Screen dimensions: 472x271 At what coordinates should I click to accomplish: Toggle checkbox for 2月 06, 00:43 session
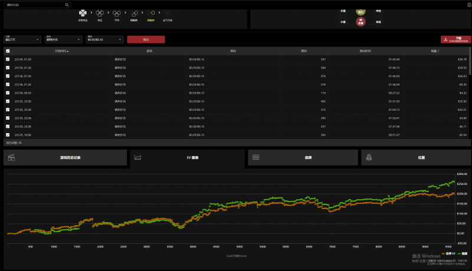click(8, 92)
